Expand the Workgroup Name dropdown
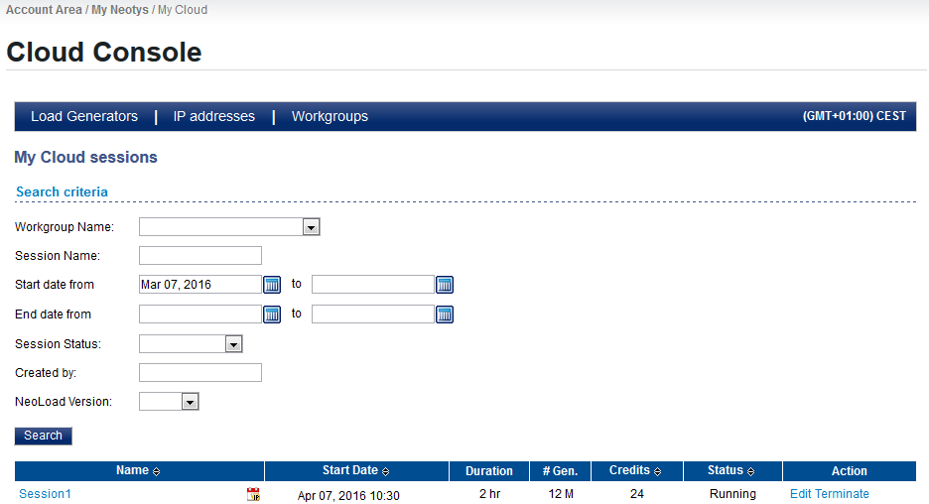929x504 pixels. click(311, 227)
